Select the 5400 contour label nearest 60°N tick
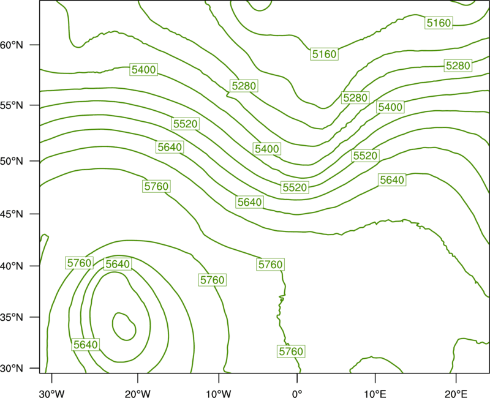This screenshot has width=490, height=398. [x=143, y=69]
